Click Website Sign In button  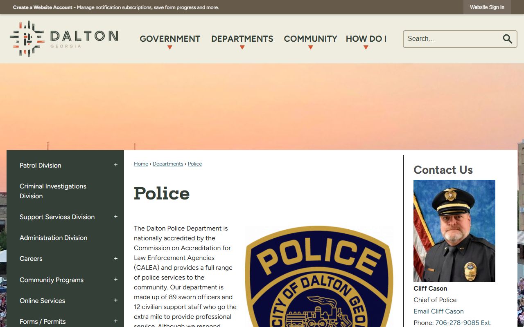487,7
